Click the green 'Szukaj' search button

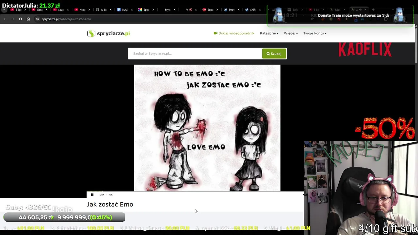[x=274, y=54]
